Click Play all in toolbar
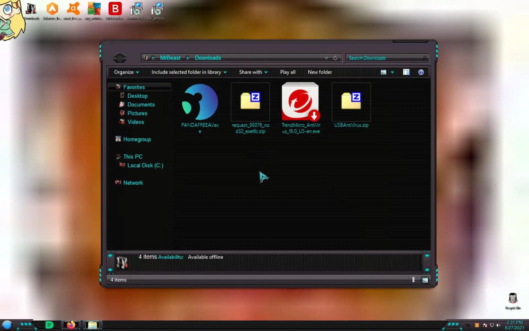The width and height of the screenshot is (529, 331). click(x=288, y=72)
